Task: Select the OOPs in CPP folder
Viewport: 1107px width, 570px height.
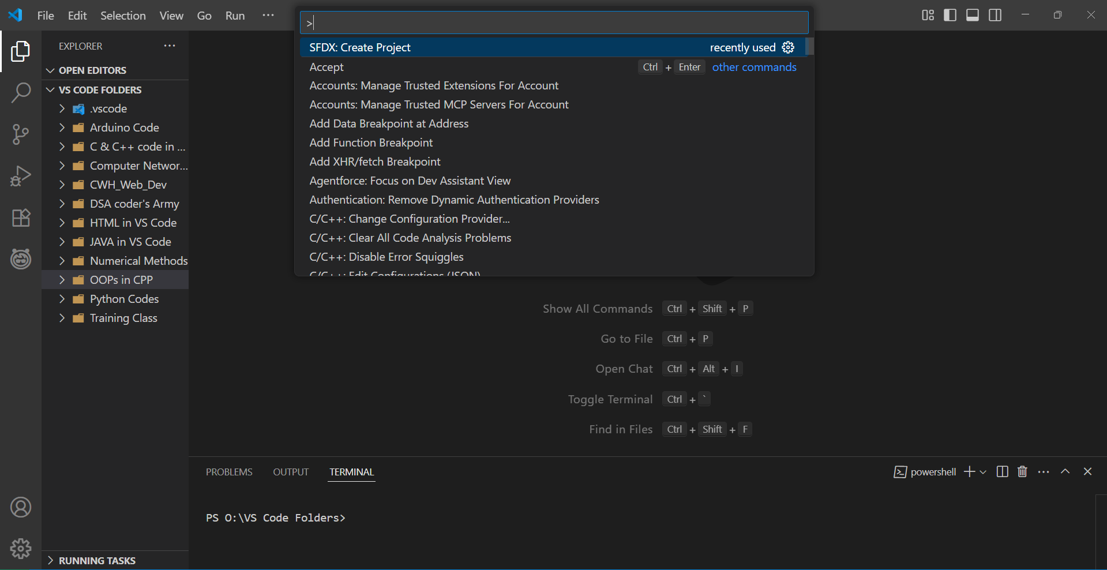Action: click(x=115, y=280)
